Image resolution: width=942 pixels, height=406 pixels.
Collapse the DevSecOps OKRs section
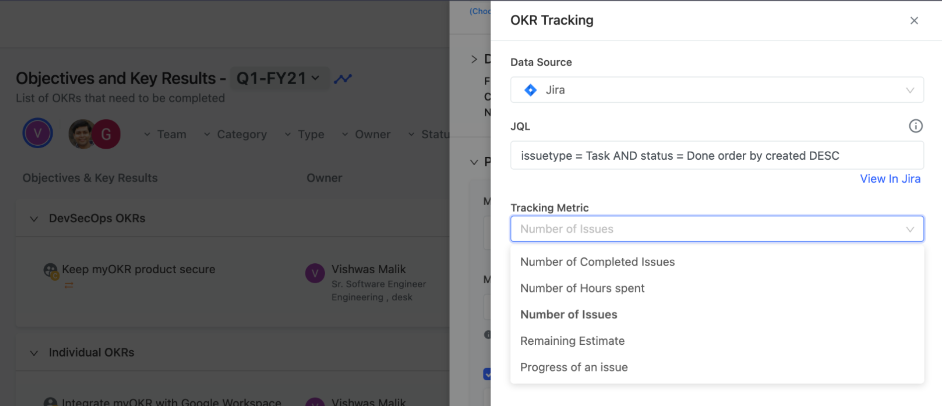click(x=34, y=219)
